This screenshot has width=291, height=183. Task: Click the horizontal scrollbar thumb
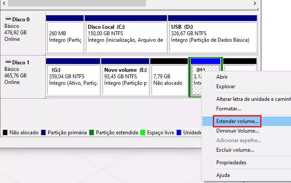(77, 3)
